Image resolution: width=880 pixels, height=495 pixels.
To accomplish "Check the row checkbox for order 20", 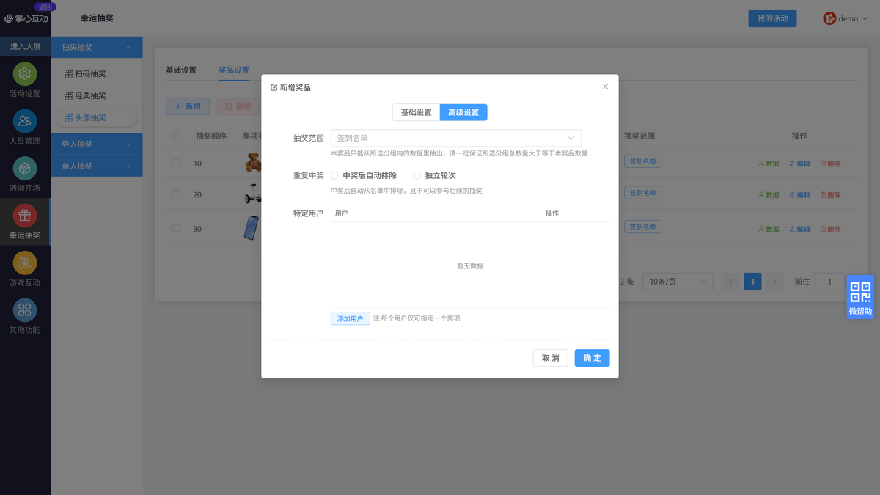I will [x=176, y=194].
